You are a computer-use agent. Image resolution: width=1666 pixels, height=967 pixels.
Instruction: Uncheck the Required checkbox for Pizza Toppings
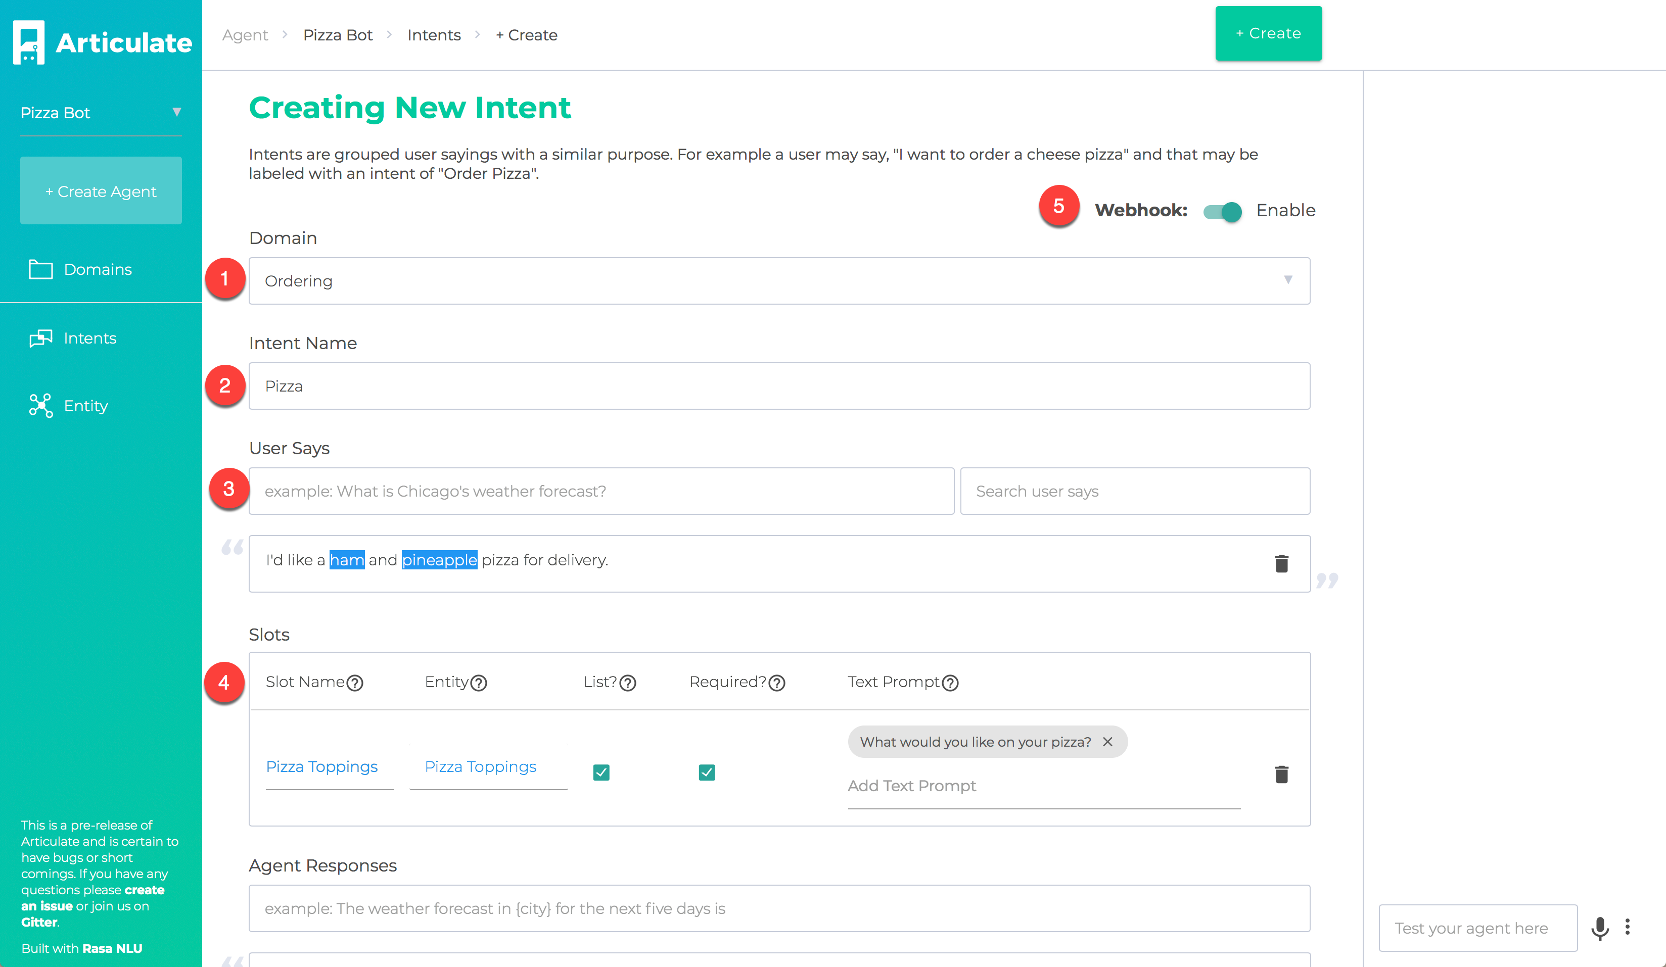[x=707, y=772]
